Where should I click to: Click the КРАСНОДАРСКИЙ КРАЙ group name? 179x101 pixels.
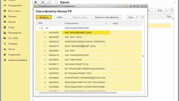pyautogui.click(x=77, y=28)
